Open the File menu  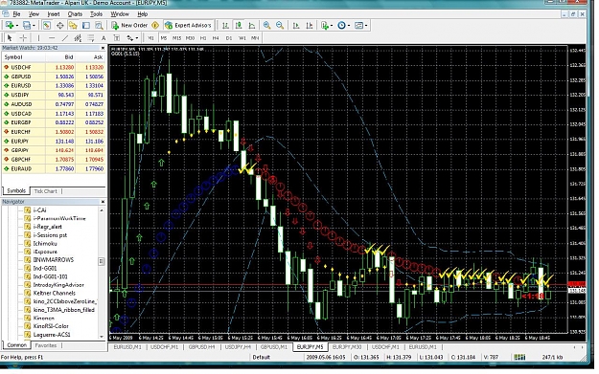point(16,14)
